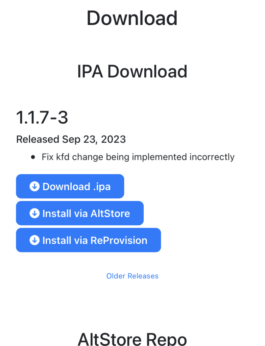Choose Install via ReProvision
Viewport: 265px width, 346px height.
88,240
